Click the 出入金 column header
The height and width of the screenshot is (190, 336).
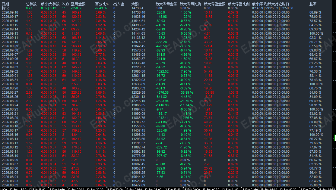click(119, 4)
